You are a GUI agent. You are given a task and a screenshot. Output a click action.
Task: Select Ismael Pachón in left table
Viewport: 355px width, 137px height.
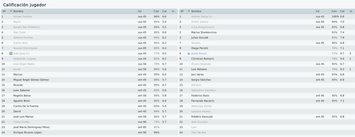[x=89, y=17]
